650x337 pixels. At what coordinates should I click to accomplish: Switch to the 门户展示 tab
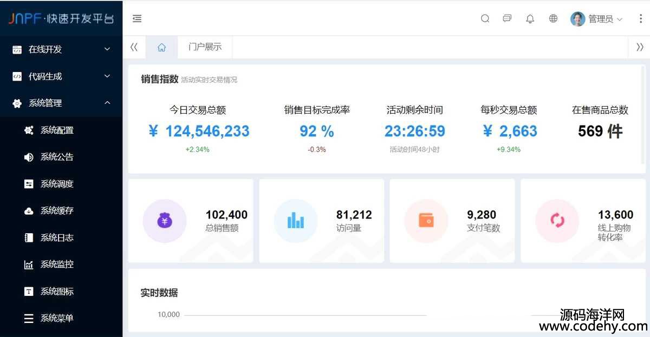tap(205, 47)
